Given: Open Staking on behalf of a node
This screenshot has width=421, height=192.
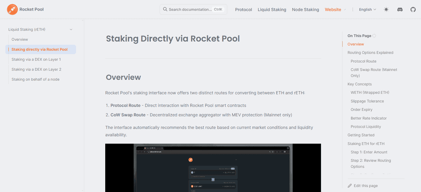Looking at the screenshot, I should (x=35, y=80).
